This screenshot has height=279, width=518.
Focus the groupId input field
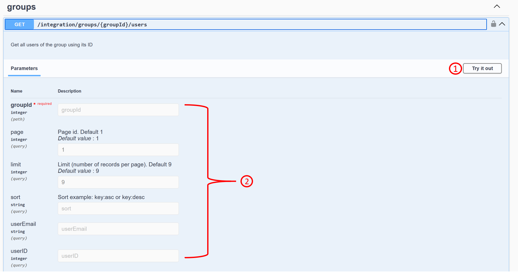pyautogui.click(x=118, y=110)
